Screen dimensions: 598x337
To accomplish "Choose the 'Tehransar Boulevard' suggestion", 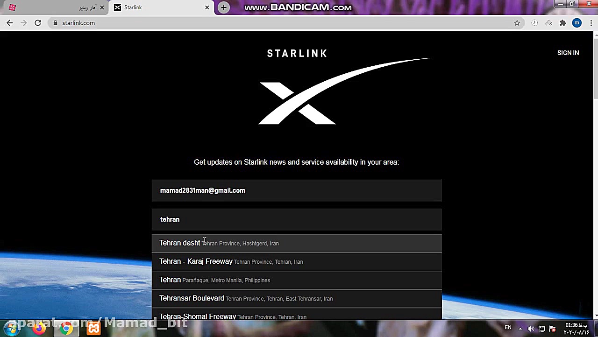I will point(297,298).
